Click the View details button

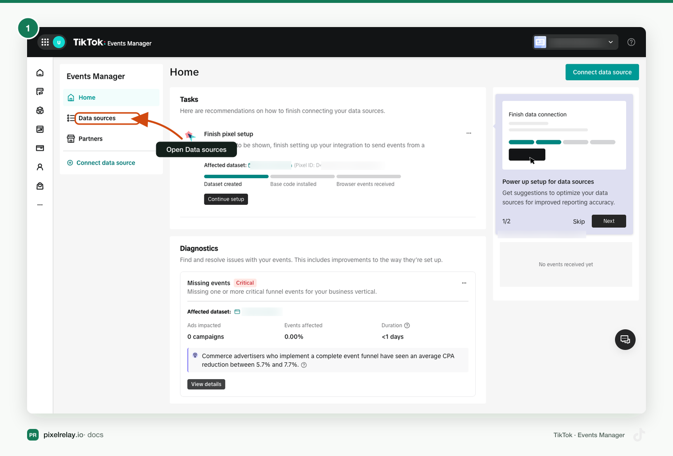[206, 384]
